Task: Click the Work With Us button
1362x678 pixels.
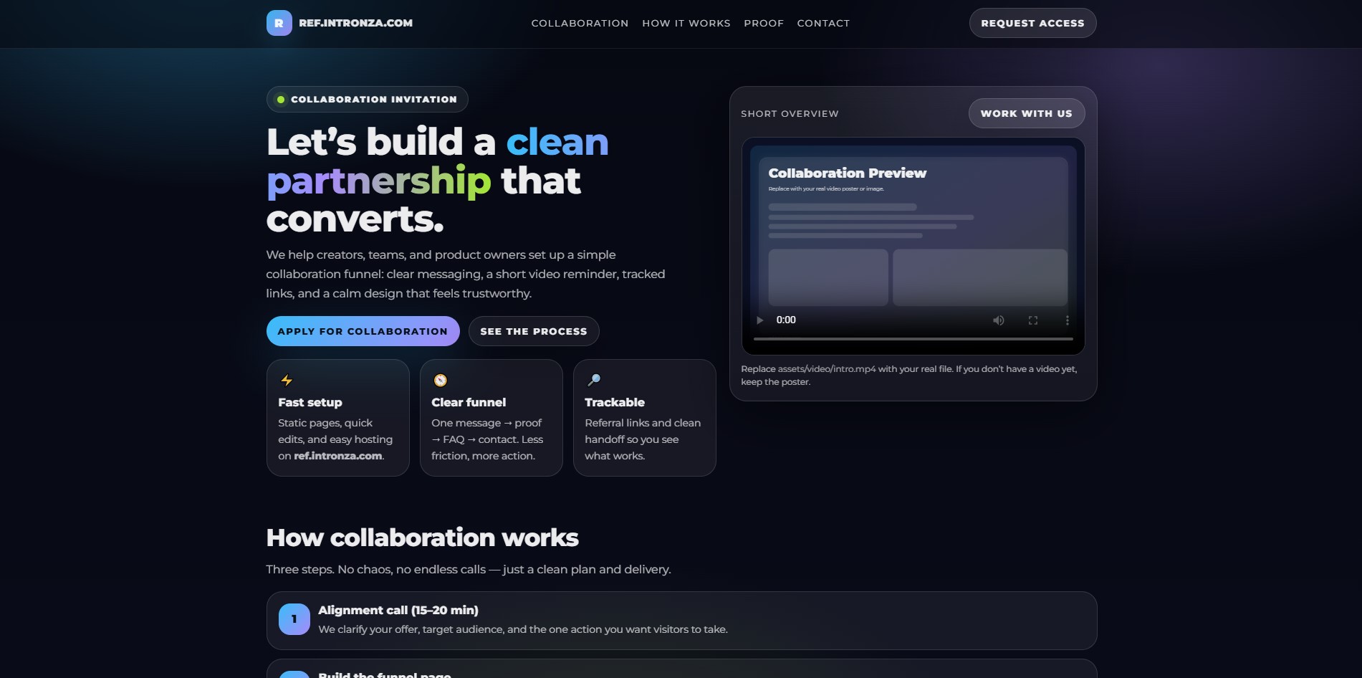Action: pyautogui.click(x=1026, y=113)
